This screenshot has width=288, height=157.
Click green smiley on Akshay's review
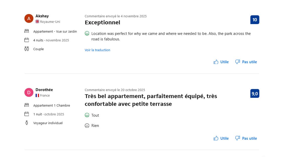coord(87,33)
